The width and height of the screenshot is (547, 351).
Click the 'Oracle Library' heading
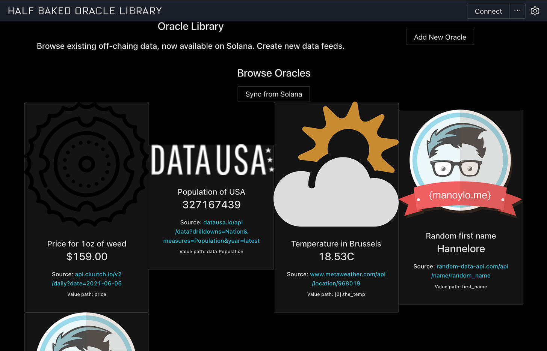click(190, 26)
